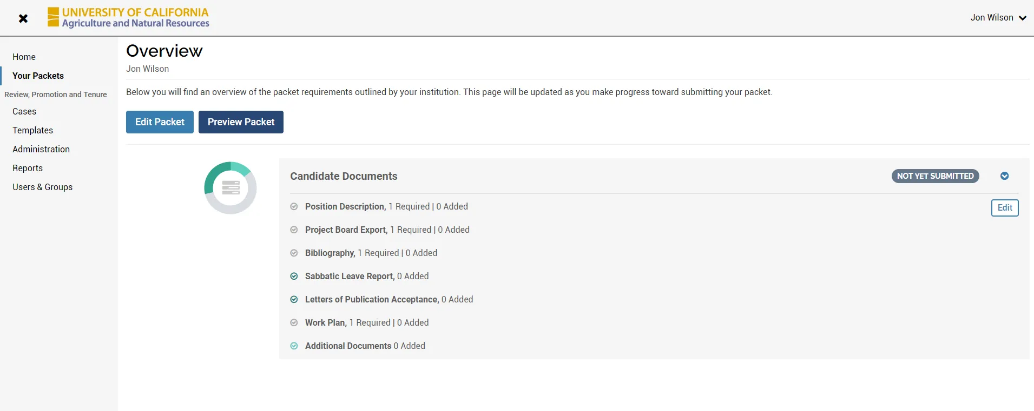Open the Jon Wilson account dropdown
Image resolution: width=1034 pixels, height=411 pixels.
[x=998, y=18]
